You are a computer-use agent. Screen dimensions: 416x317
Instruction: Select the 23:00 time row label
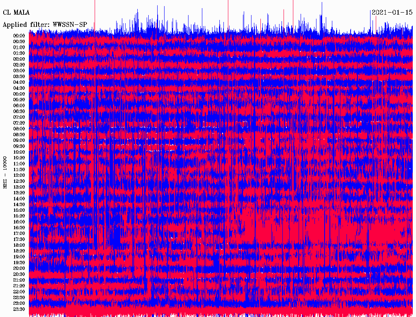coord(19,304)
